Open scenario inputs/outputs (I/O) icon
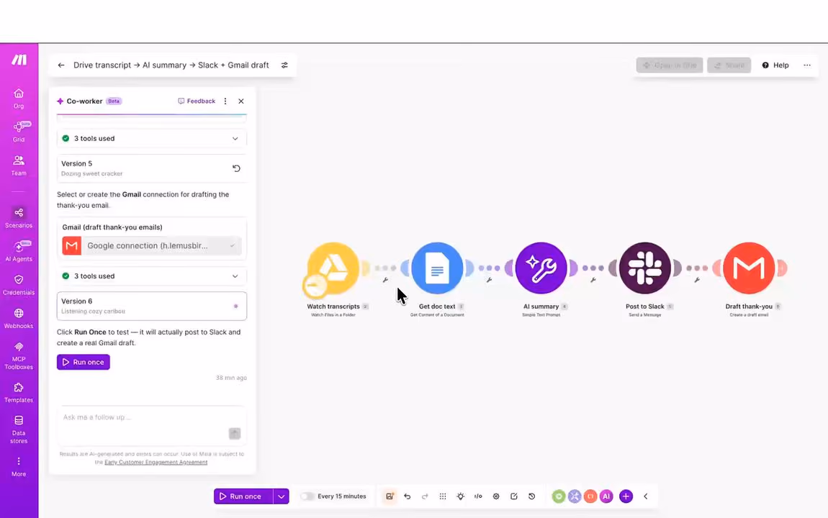This screenshot has width=828, height=518. tap(478, 496)
